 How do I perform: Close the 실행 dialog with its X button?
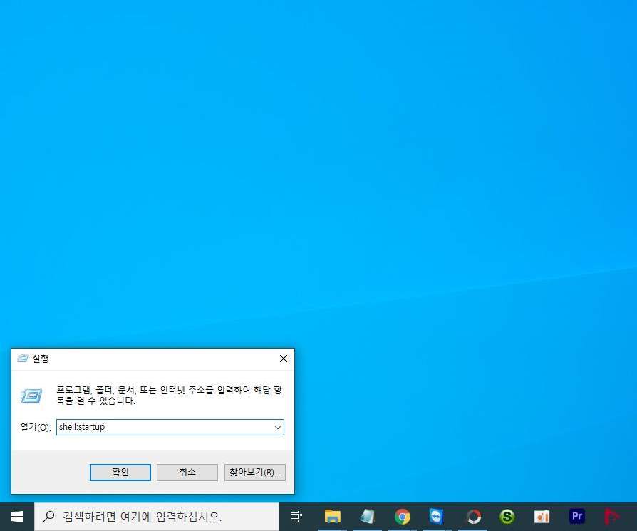click(283, 359)
